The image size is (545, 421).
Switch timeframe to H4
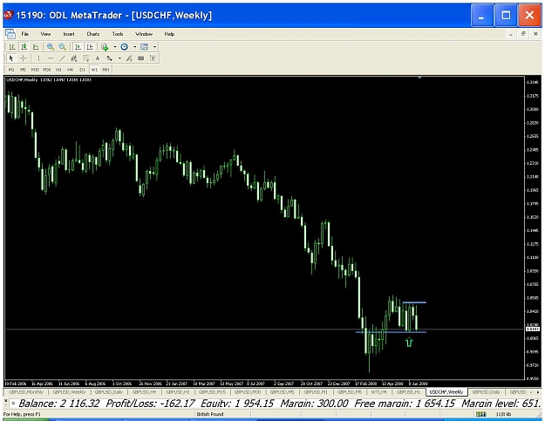pyautogui.click(x=71, y=70)
